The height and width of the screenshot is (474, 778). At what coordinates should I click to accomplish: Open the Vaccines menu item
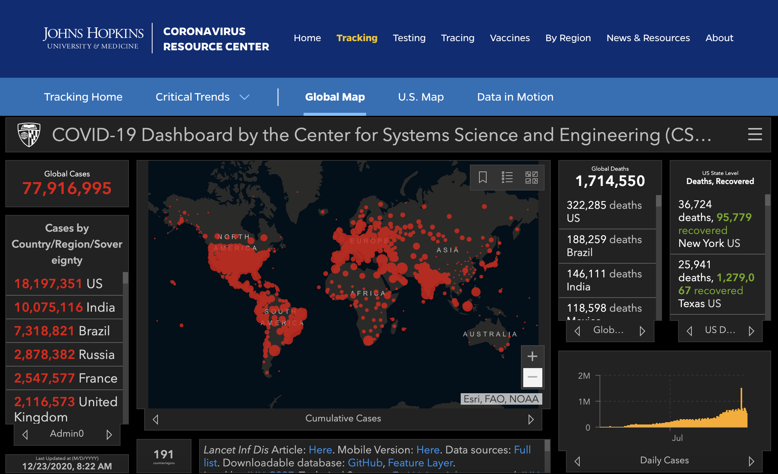coord(510,38)
